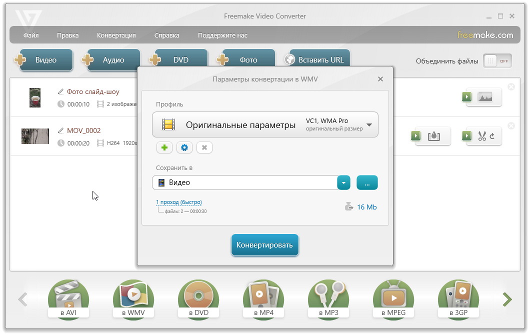
Task: Open the cut and rotate editor for MOV_0002
Action: 481,136
